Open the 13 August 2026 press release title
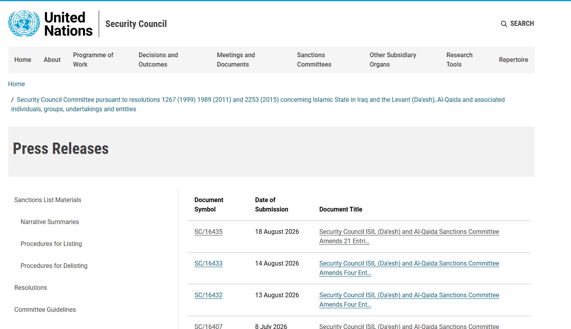 point(409,300)
